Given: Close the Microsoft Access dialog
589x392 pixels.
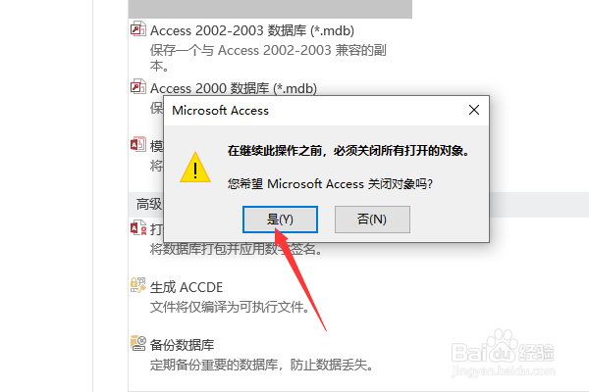Looking at the screenshot, I should [x=474, y=110].
